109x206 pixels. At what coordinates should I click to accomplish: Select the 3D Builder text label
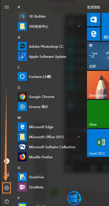point(37,16)
